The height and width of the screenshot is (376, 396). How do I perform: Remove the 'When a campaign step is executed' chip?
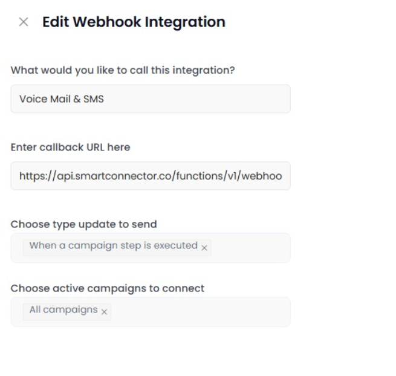tap(204, 248)
